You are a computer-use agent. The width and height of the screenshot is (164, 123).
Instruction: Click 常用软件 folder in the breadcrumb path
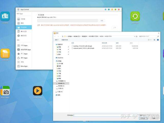coord(84,36)
